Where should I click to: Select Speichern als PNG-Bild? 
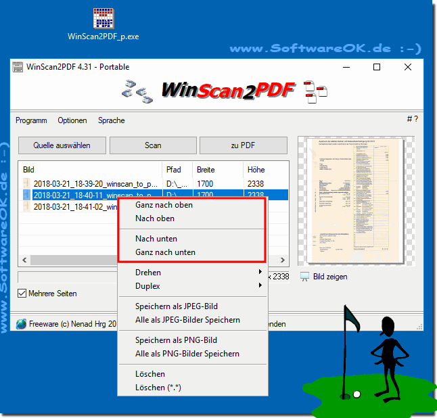tap(192, 340)
